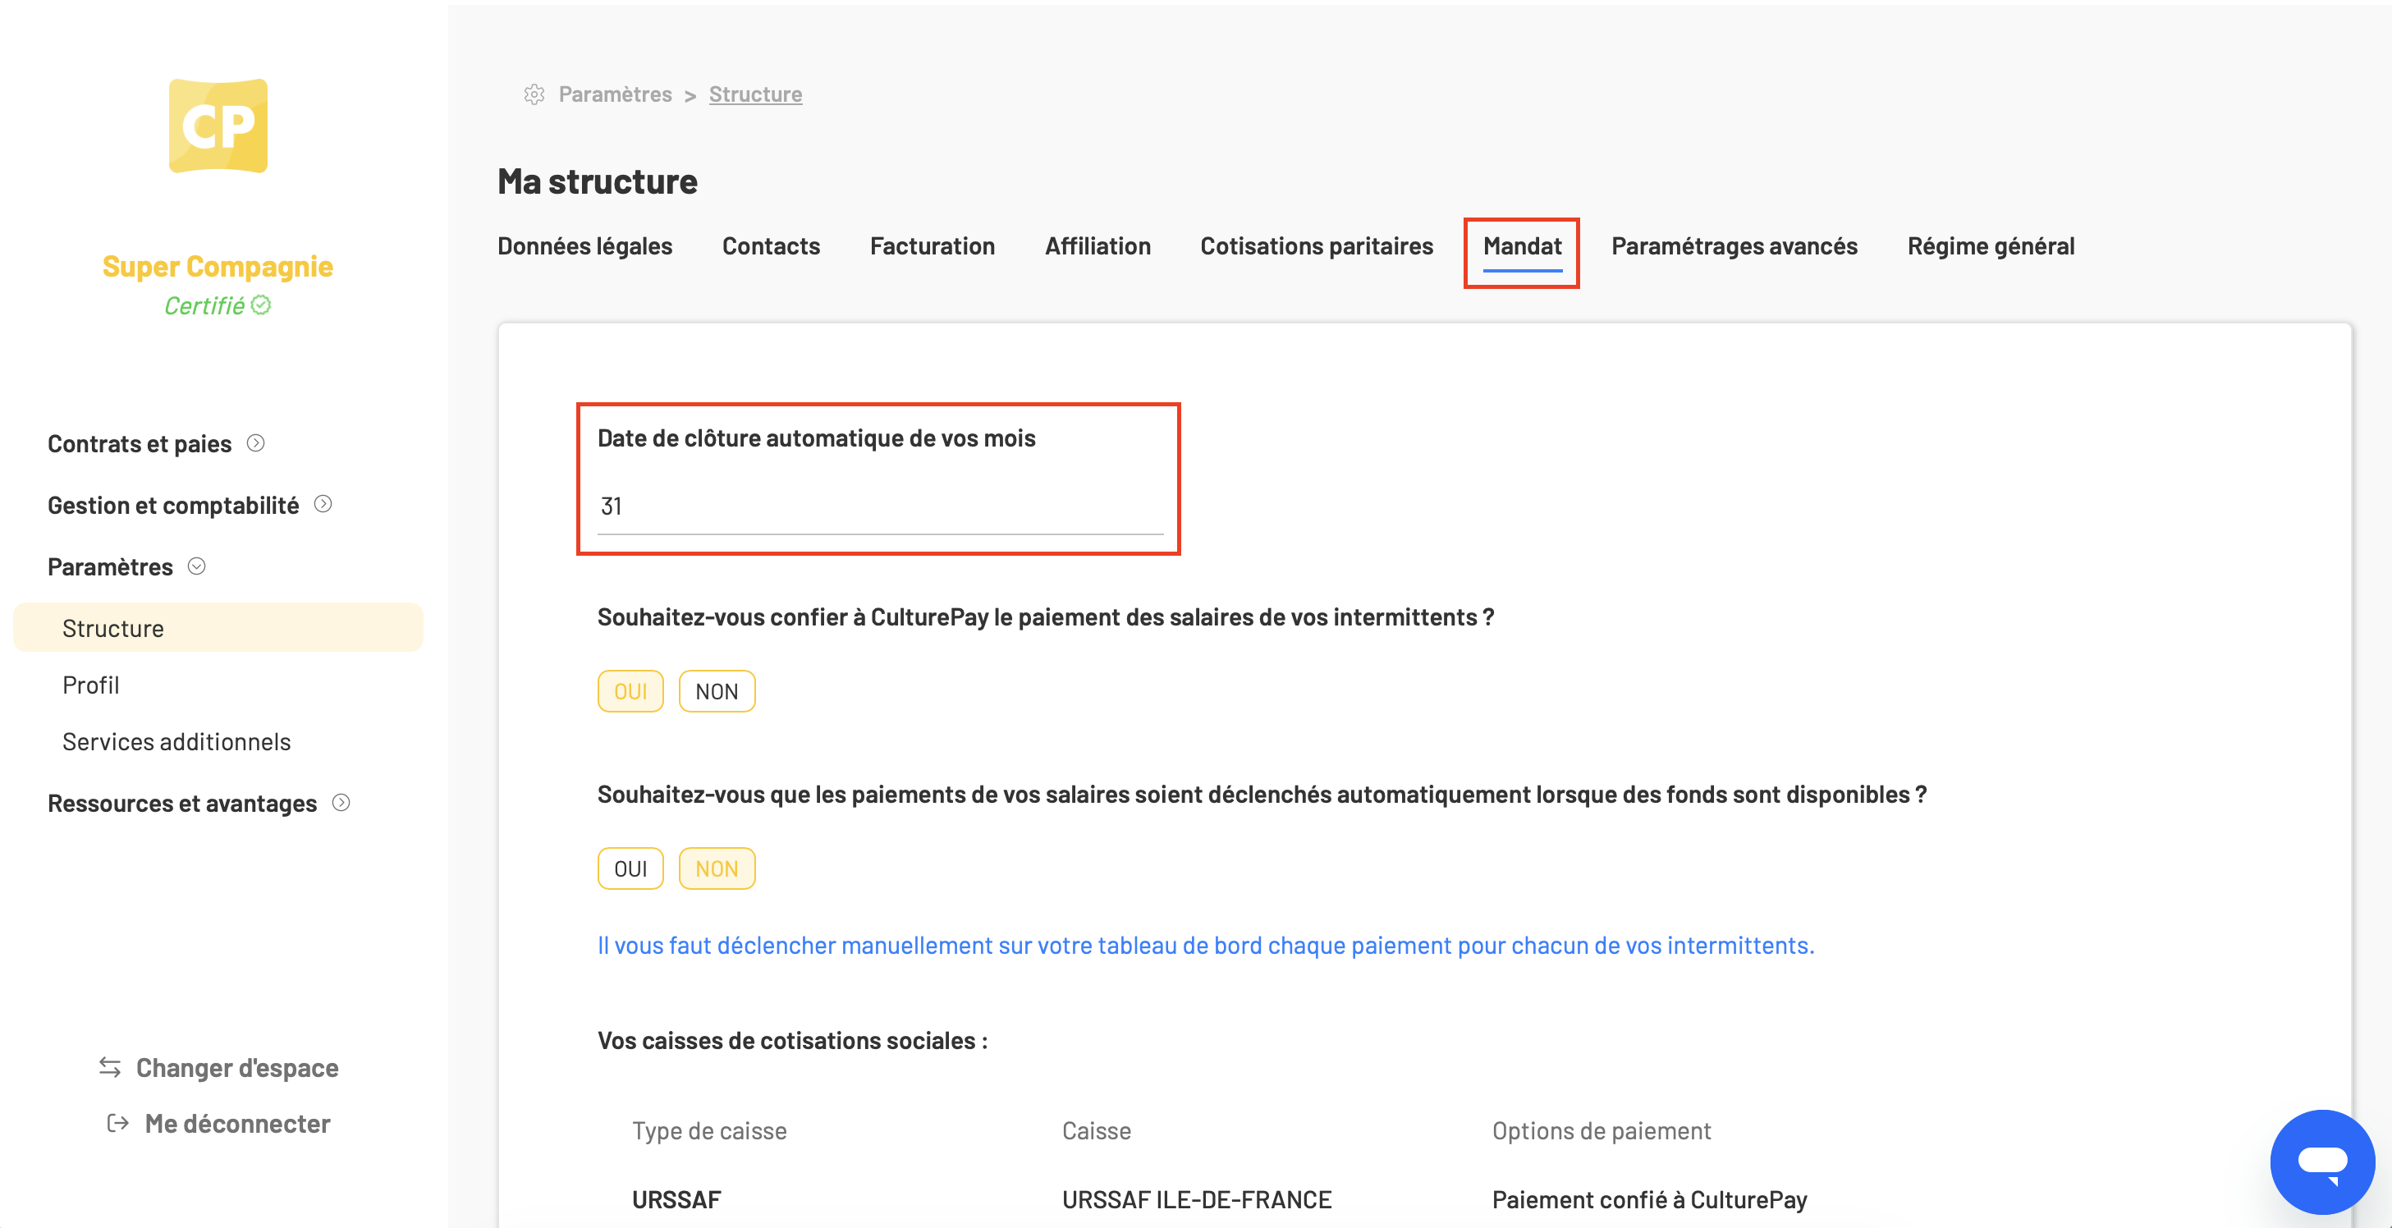Click the Options de paiement column header

point(1601,1130)
